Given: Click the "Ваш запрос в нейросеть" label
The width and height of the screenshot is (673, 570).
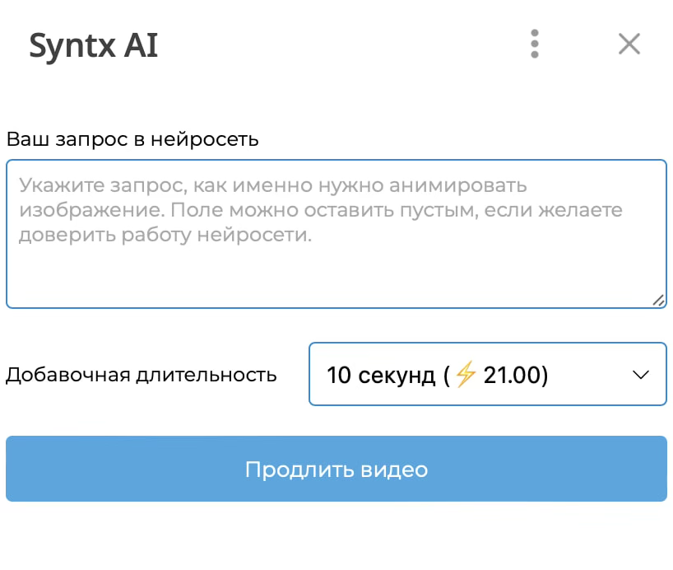Looking at the screenshot, I should click(x=132, y=139).
